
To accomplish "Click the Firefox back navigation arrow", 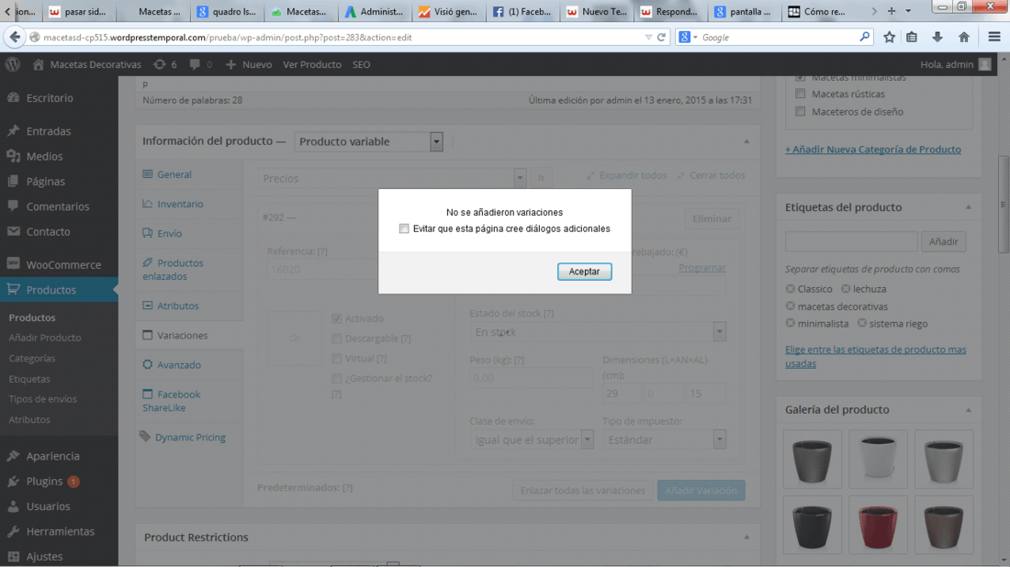I will pyautogui.click(x=14, y=38).
